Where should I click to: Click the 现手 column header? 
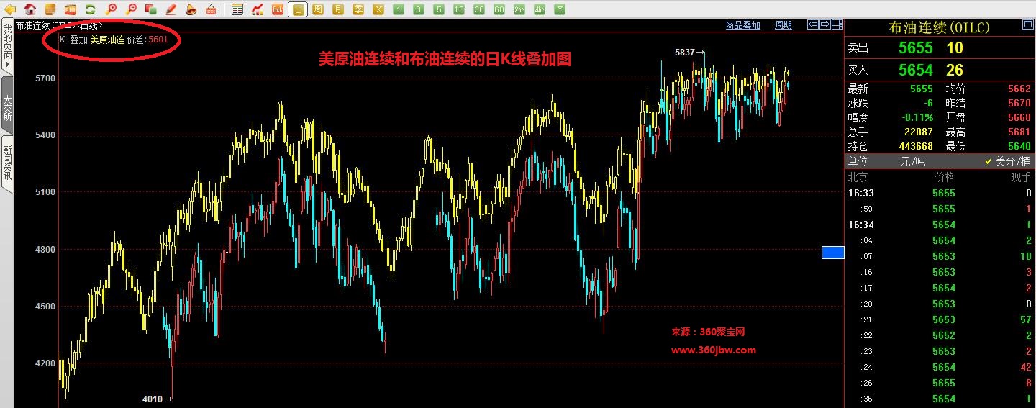[x=1021, y=177]
